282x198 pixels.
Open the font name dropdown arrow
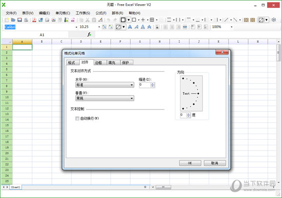[x=76, y=27]
